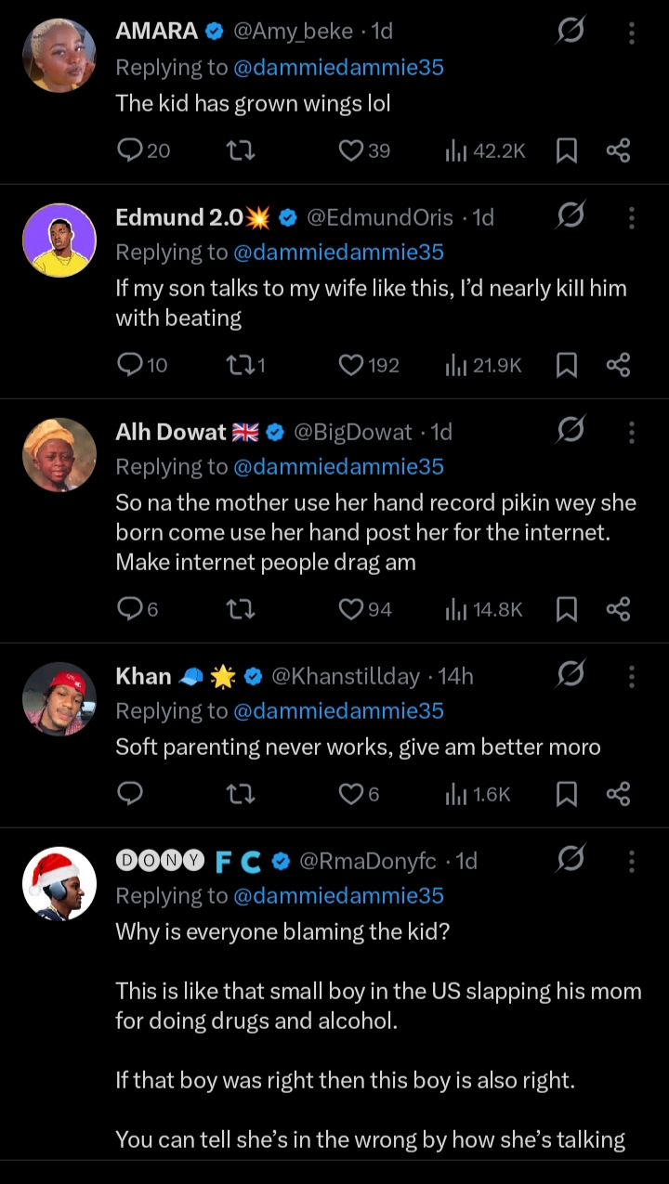The image size is (669, 1184).
Task: Open Grok icon on DONY FC's tweet
Action: [x=571, y=860]
